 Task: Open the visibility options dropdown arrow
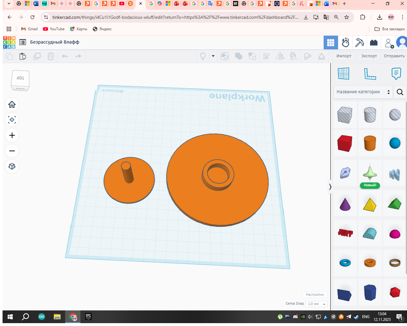tap(213, 56)
